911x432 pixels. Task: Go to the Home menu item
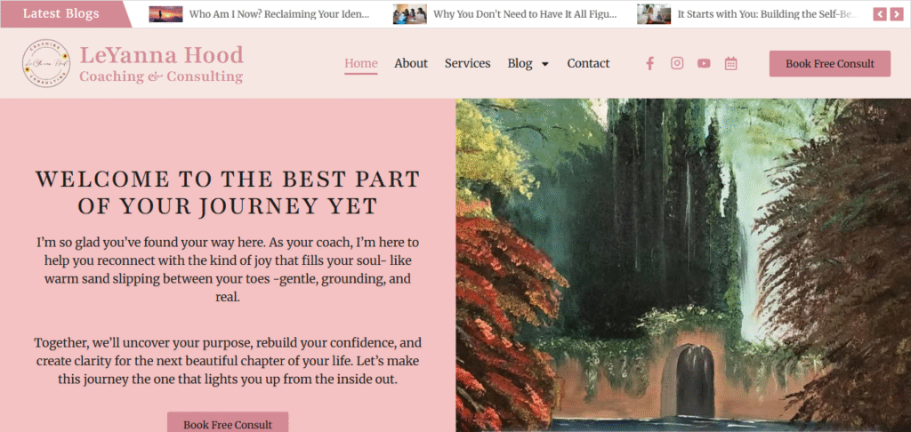[361, 63]
